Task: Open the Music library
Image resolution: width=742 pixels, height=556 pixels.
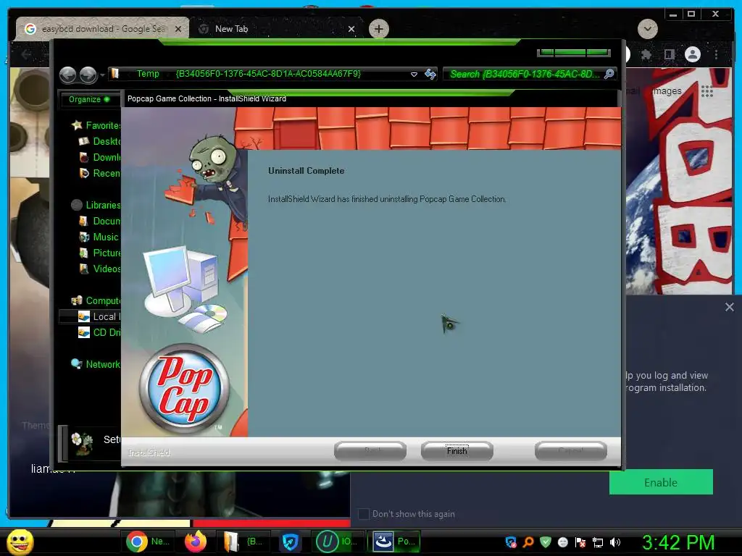Action: coord(99,237)
